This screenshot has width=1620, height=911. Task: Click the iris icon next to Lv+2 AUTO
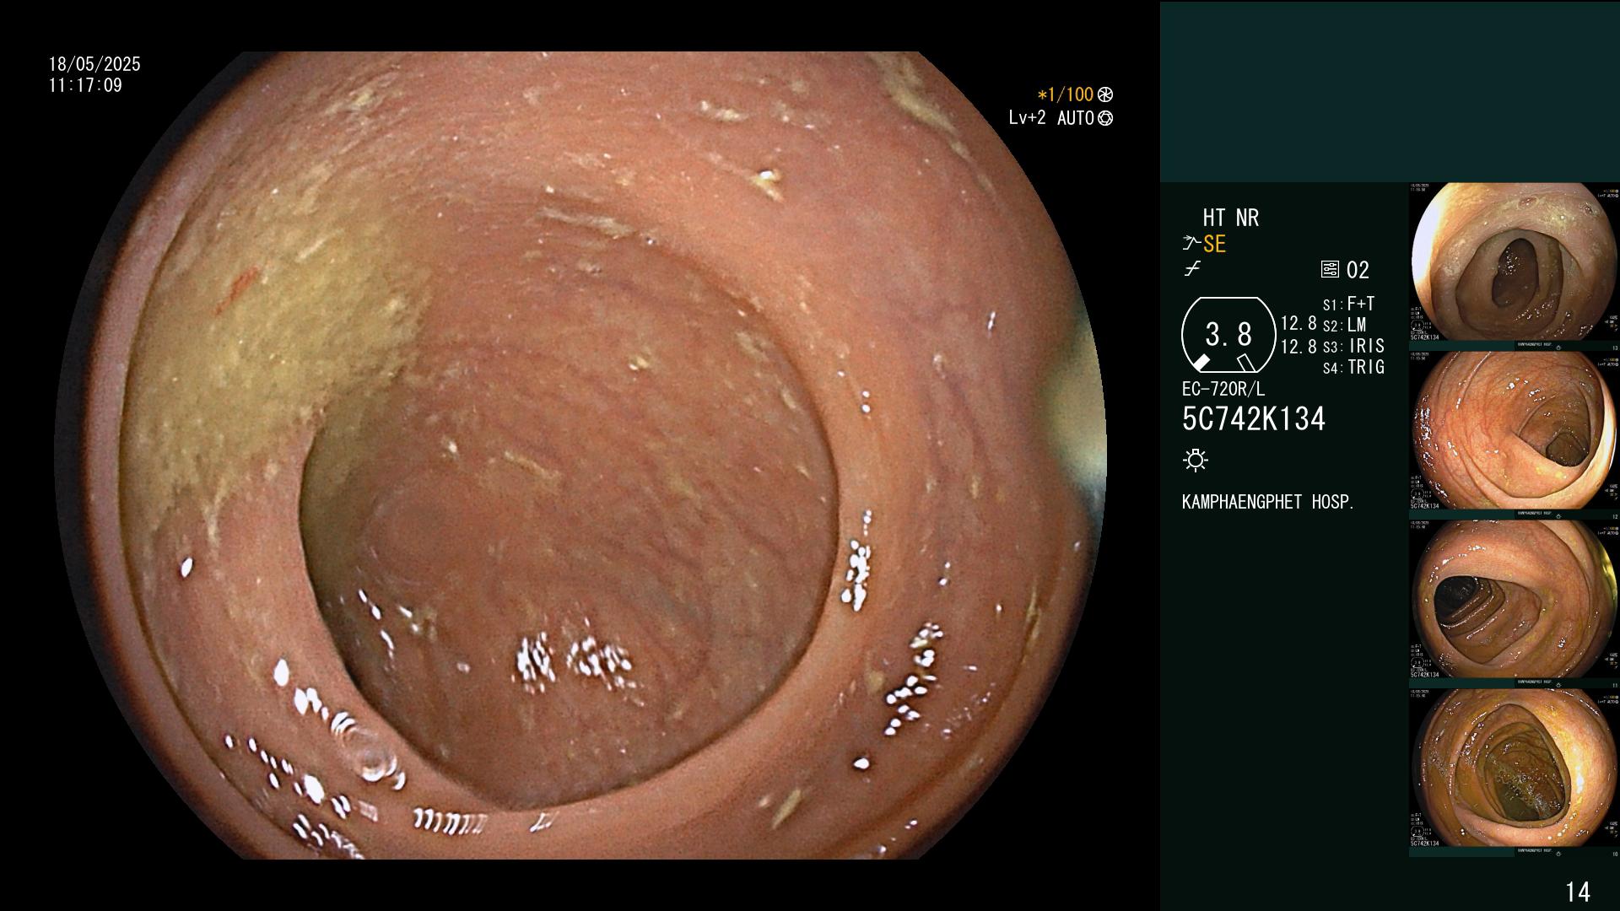tap(1105, 118)
